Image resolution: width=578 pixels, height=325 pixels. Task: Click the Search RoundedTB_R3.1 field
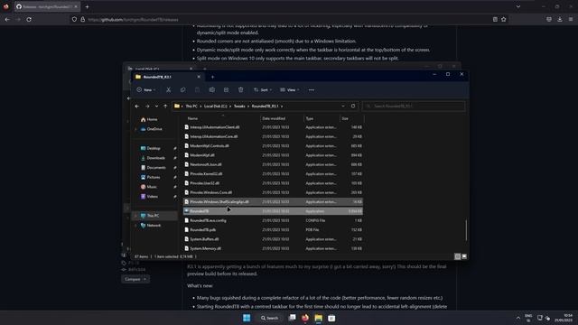(414, 107)
